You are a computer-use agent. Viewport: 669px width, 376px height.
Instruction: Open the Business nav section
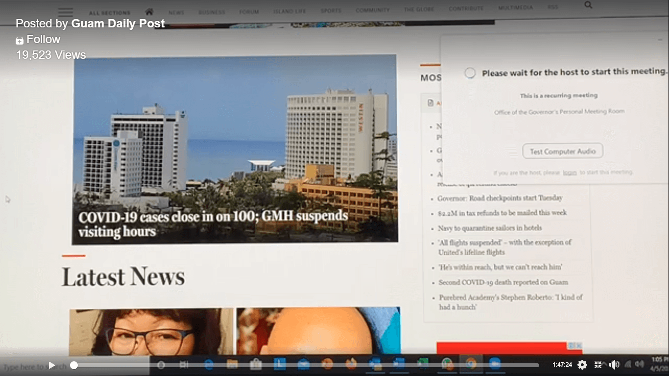212,12
